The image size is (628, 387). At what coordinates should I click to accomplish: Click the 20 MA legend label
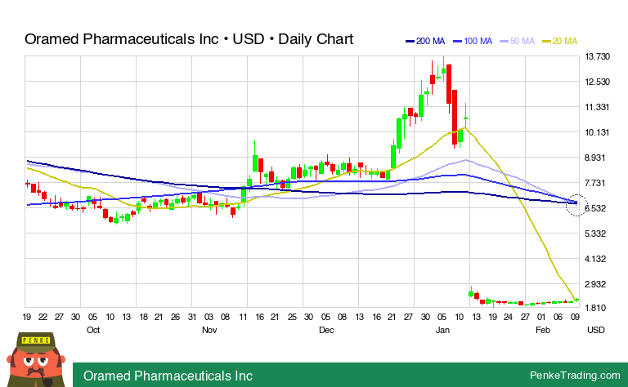coord(565,41)
